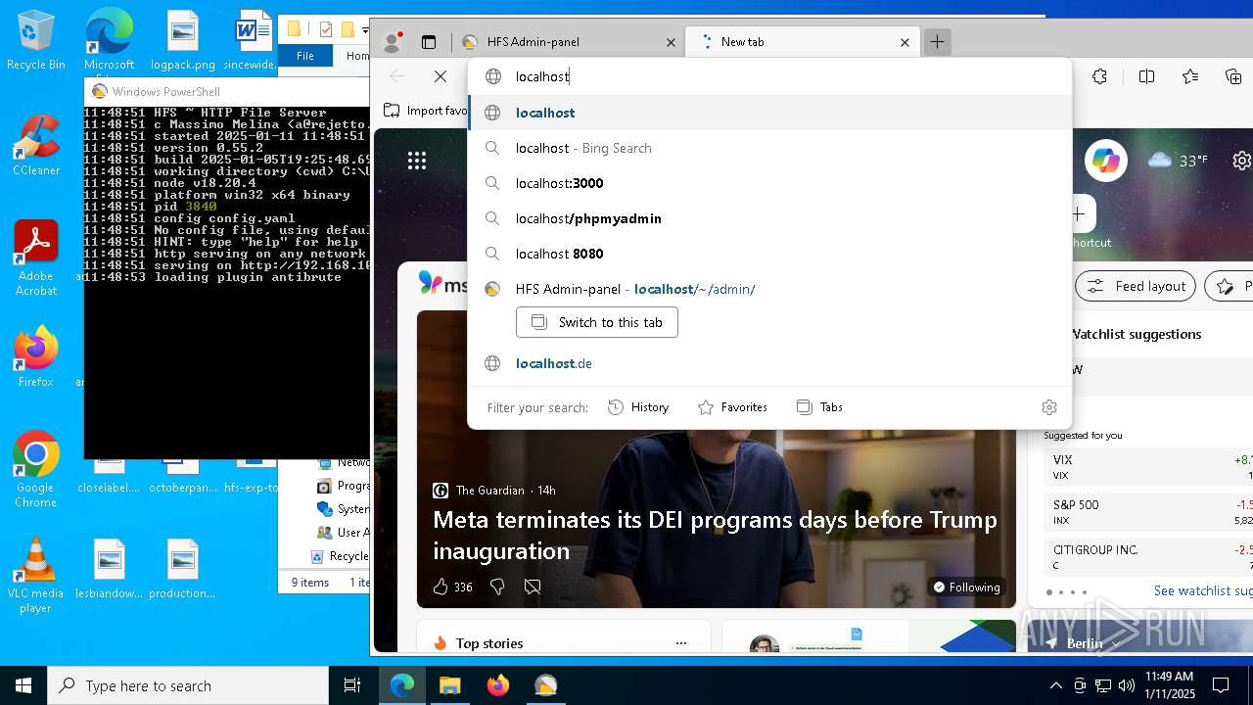The height and width of the screenshot is (705, 1253).
Task: Open HFS app from taskbar
Action: tap(545, 685)
